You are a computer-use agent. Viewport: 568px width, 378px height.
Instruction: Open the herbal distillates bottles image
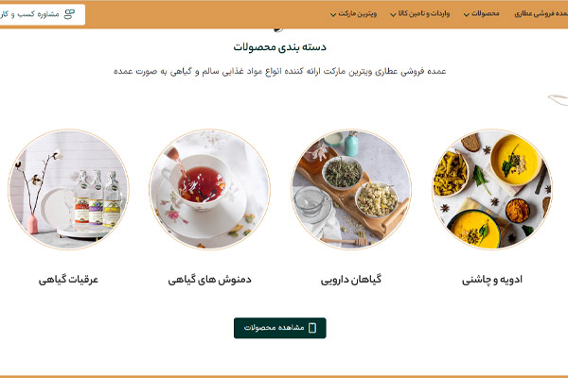(x=68, y=189)
